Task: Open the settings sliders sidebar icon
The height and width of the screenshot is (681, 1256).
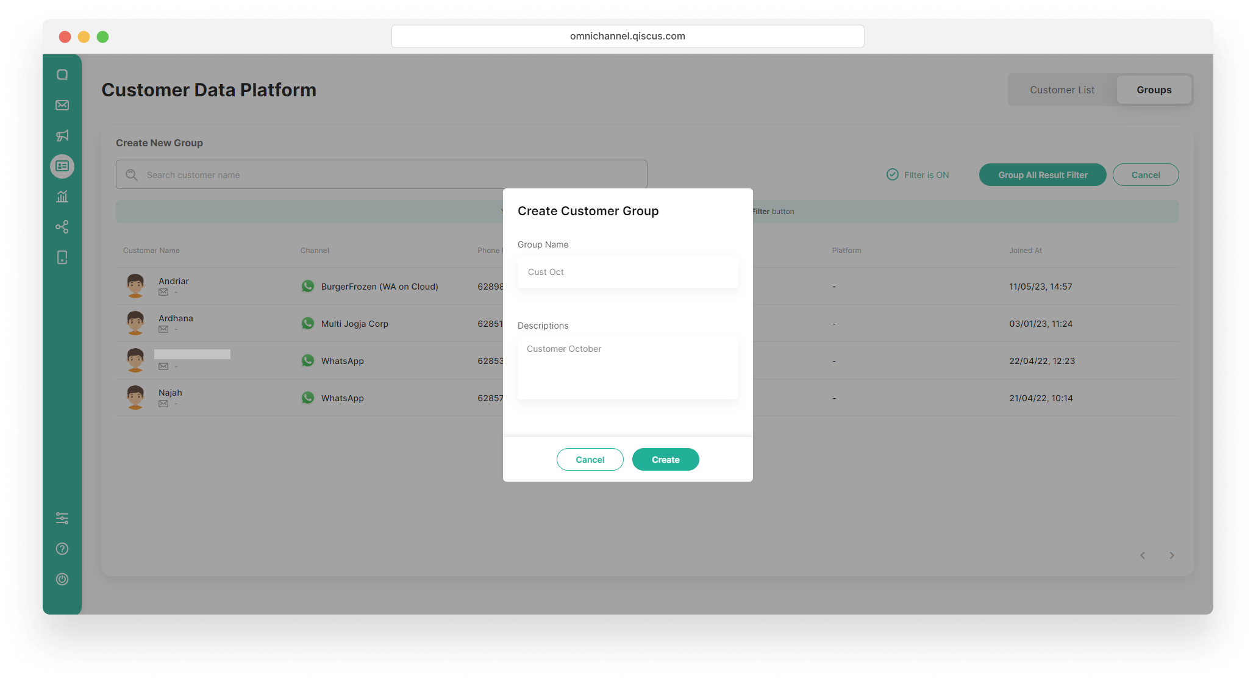Action: [62, 518]
